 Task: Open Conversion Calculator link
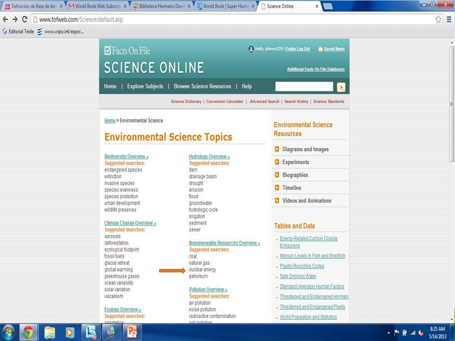pos(225,101)
